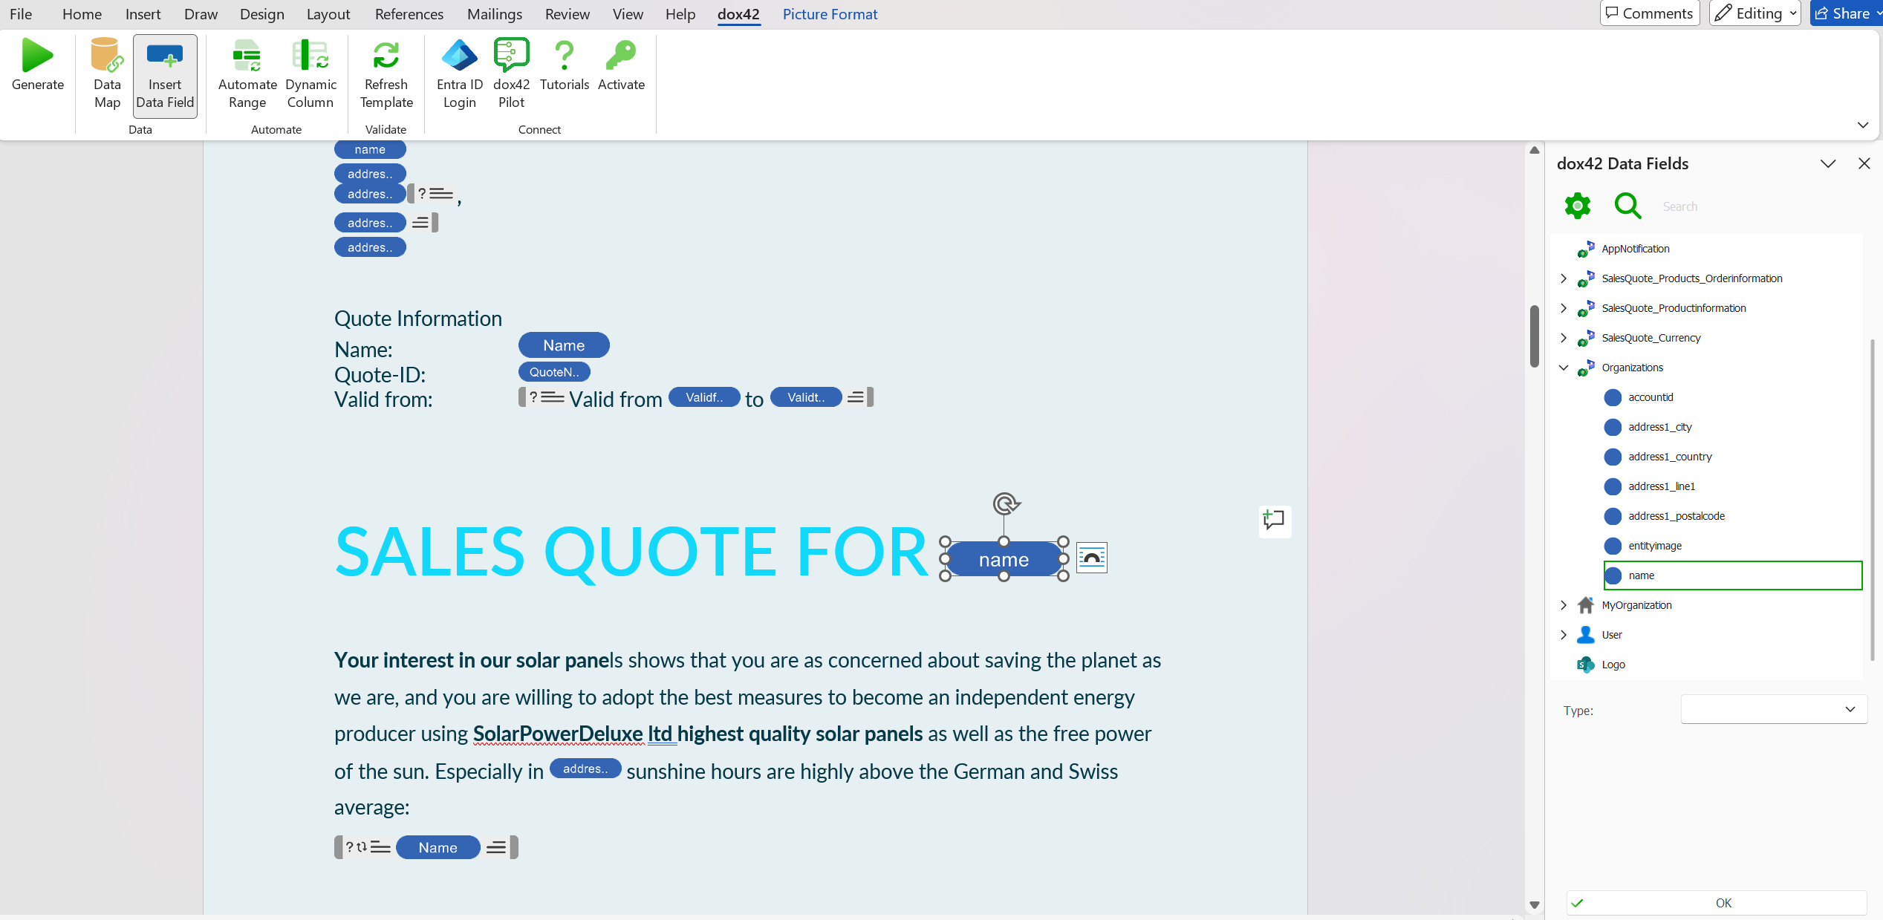Open the Layout tab
The image size is (1883, 920).
[x=328, y=14]
